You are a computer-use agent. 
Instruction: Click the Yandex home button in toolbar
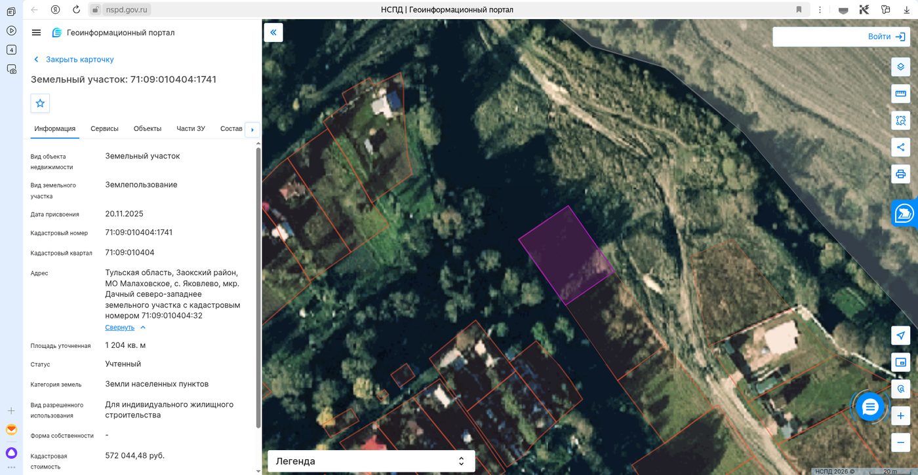55,9
